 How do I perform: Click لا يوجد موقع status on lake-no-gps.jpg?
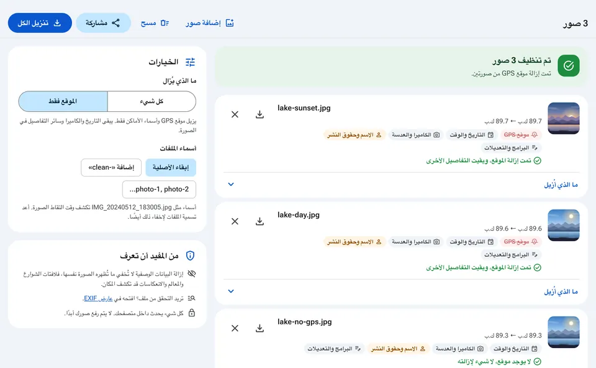499,362
